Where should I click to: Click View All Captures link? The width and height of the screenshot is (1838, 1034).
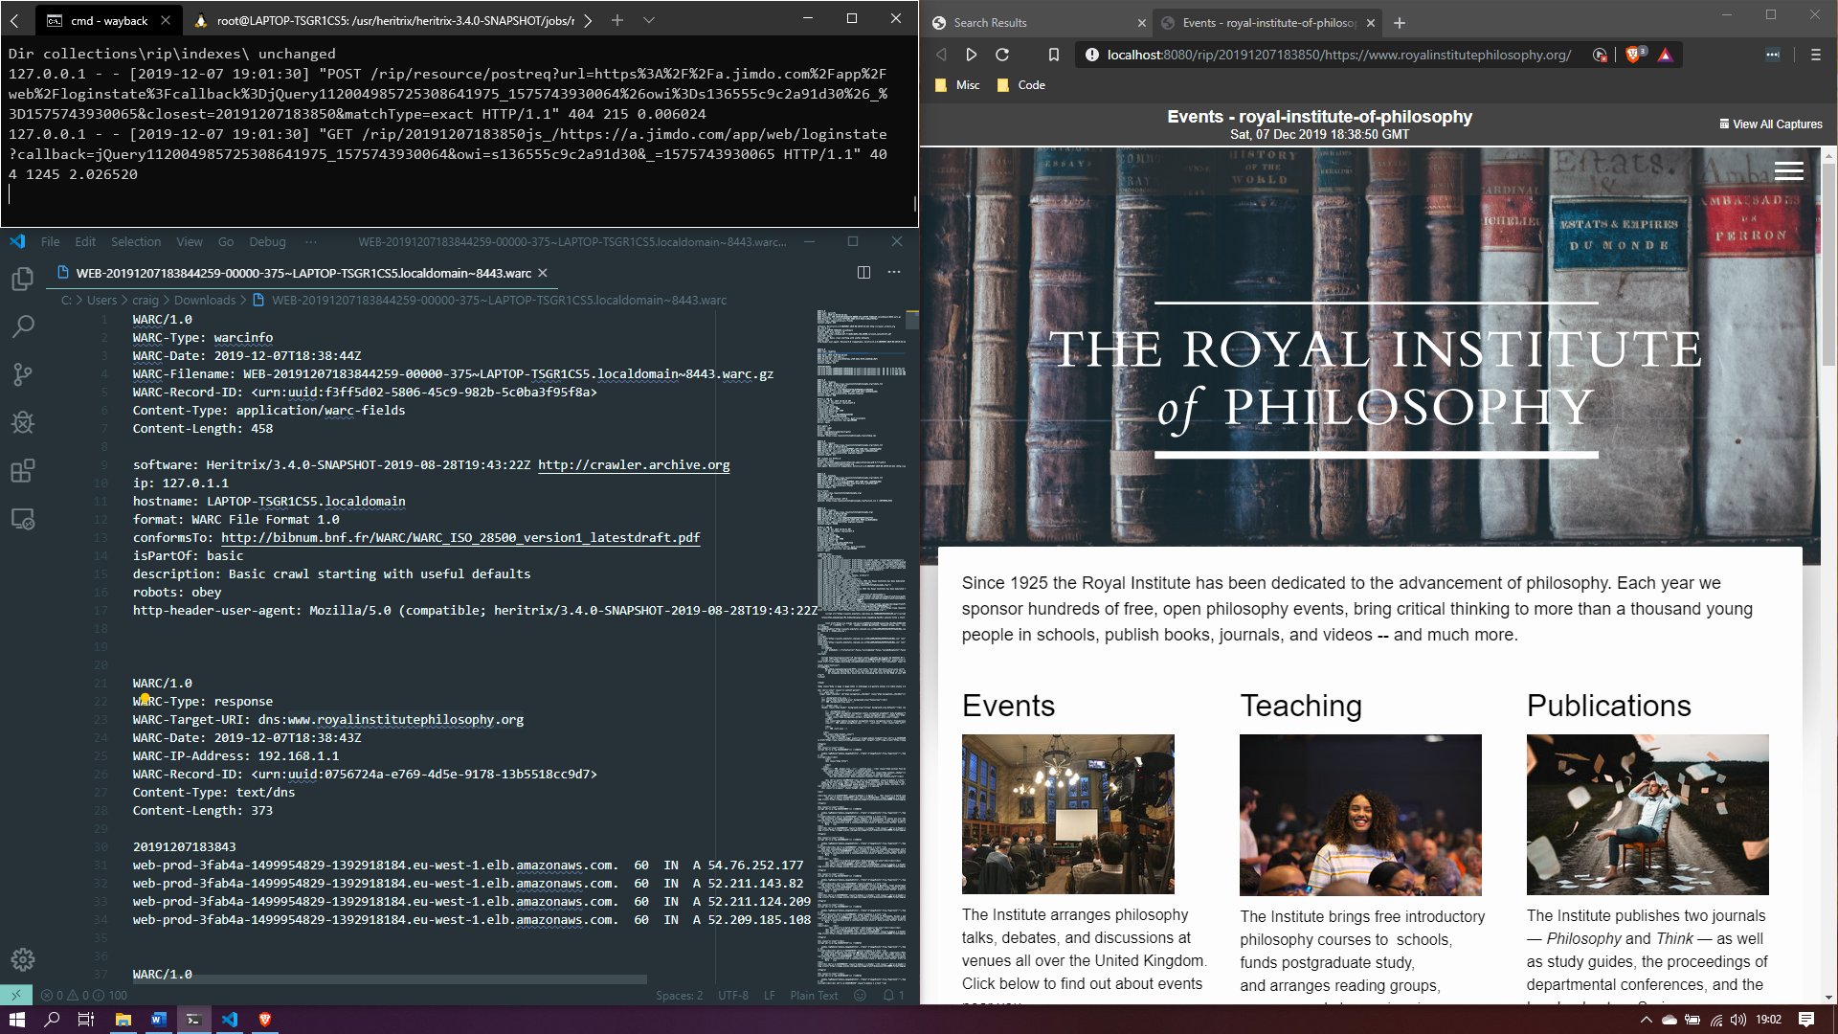pyautogui.click(x=1771, y=124)
